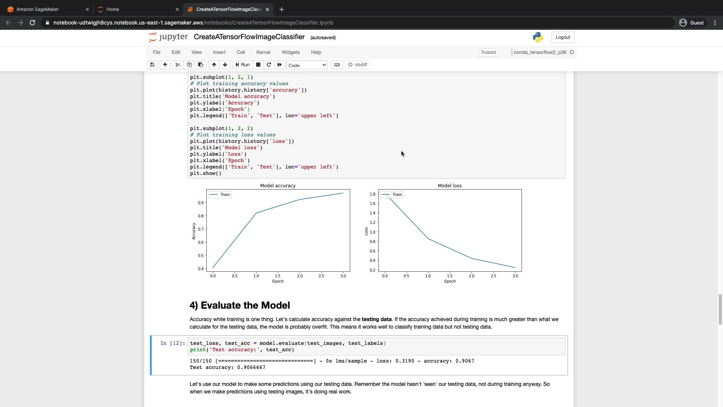Move the selected cell up

(214, 65)
